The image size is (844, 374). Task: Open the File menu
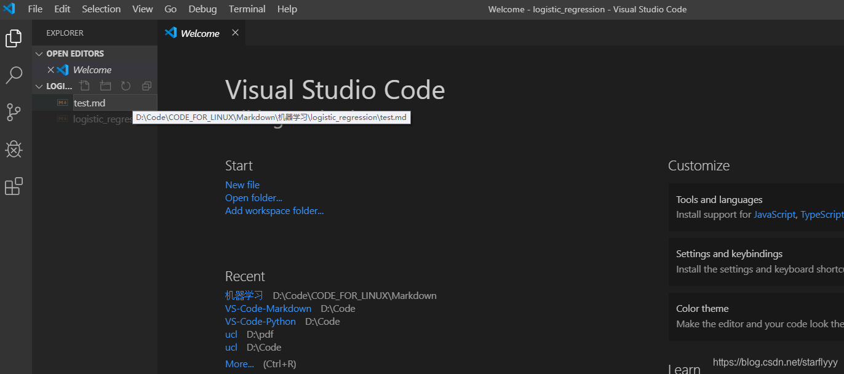(35, 9)
